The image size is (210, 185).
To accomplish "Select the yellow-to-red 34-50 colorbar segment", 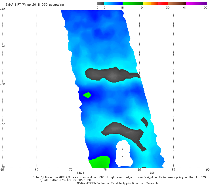I will [156, 3].
